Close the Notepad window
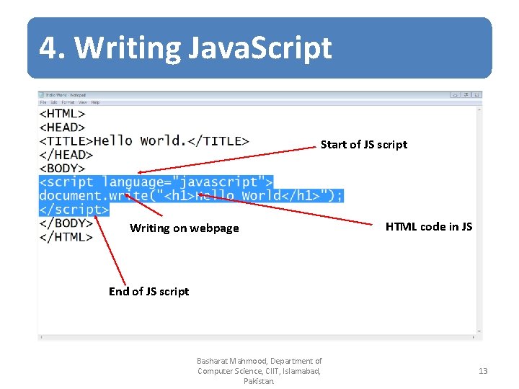This screenshot has width=519, height=389. (476, 95)
